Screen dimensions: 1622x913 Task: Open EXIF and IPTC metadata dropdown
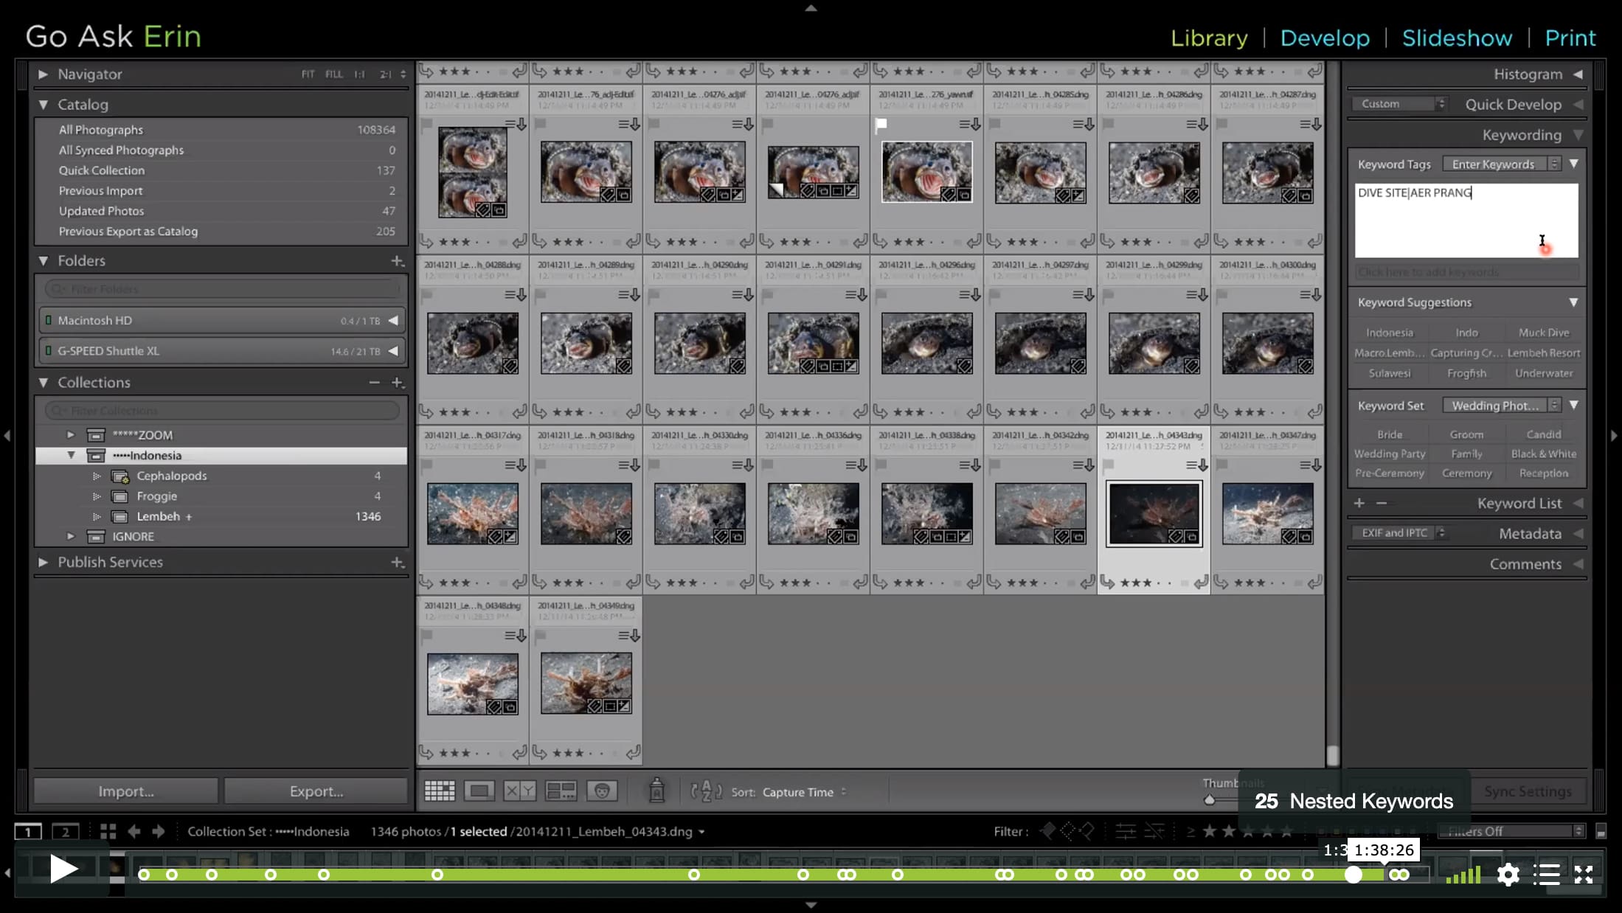pos(1399,533)
